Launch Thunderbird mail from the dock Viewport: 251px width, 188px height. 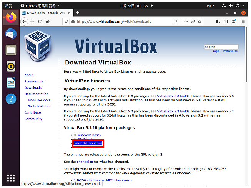point(11,34)
